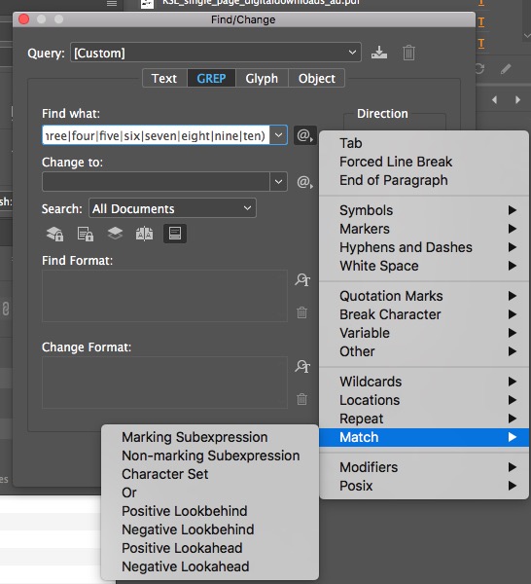Expand Hyphens and Dashes submenu
The image size is (531, 584).
424,247
